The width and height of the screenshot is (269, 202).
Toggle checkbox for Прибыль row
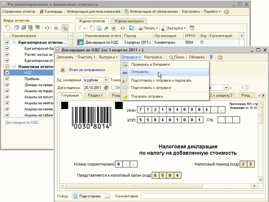[7, 79]
